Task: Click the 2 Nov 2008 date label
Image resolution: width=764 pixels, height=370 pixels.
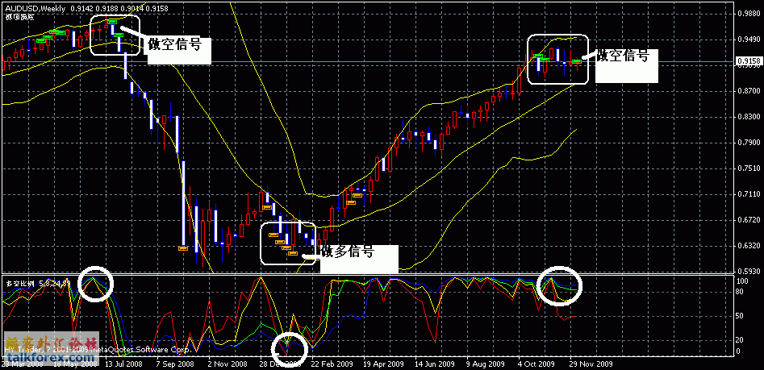Action: click(x=228, y=364)
